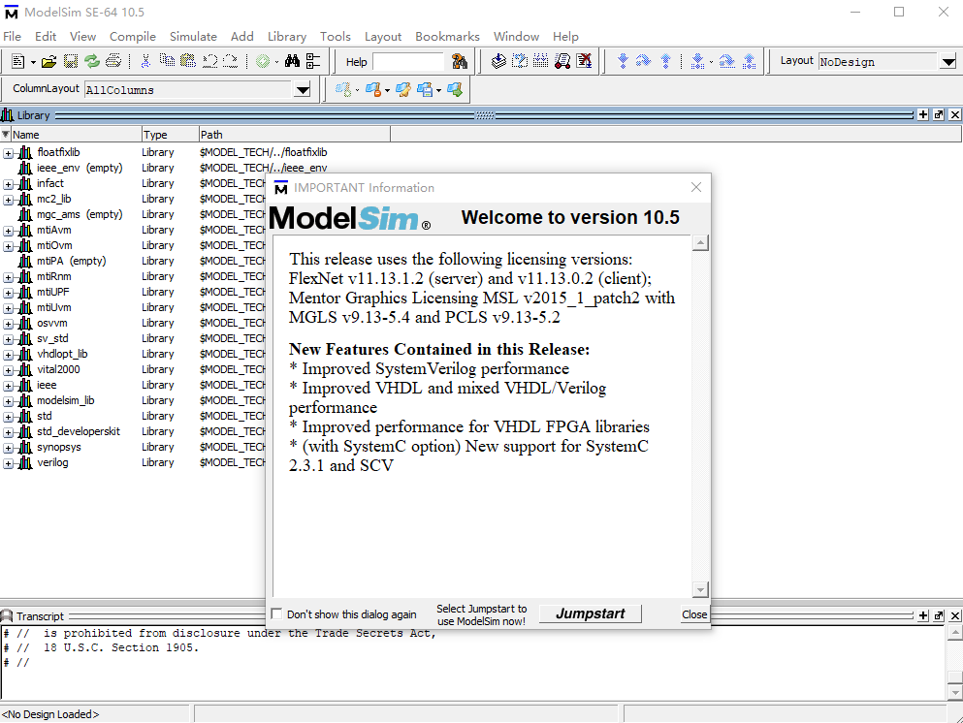Screen dimensions: 963x723
Task: Type in the Help search field
Action: pos(407,60)
